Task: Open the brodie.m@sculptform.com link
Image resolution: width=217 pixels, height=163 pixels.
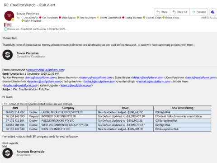Action: pos(20,86)
